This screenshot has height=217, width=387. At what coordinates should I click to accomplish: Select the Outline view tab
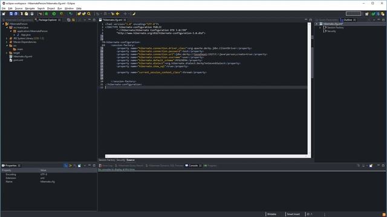click(348, 20)
